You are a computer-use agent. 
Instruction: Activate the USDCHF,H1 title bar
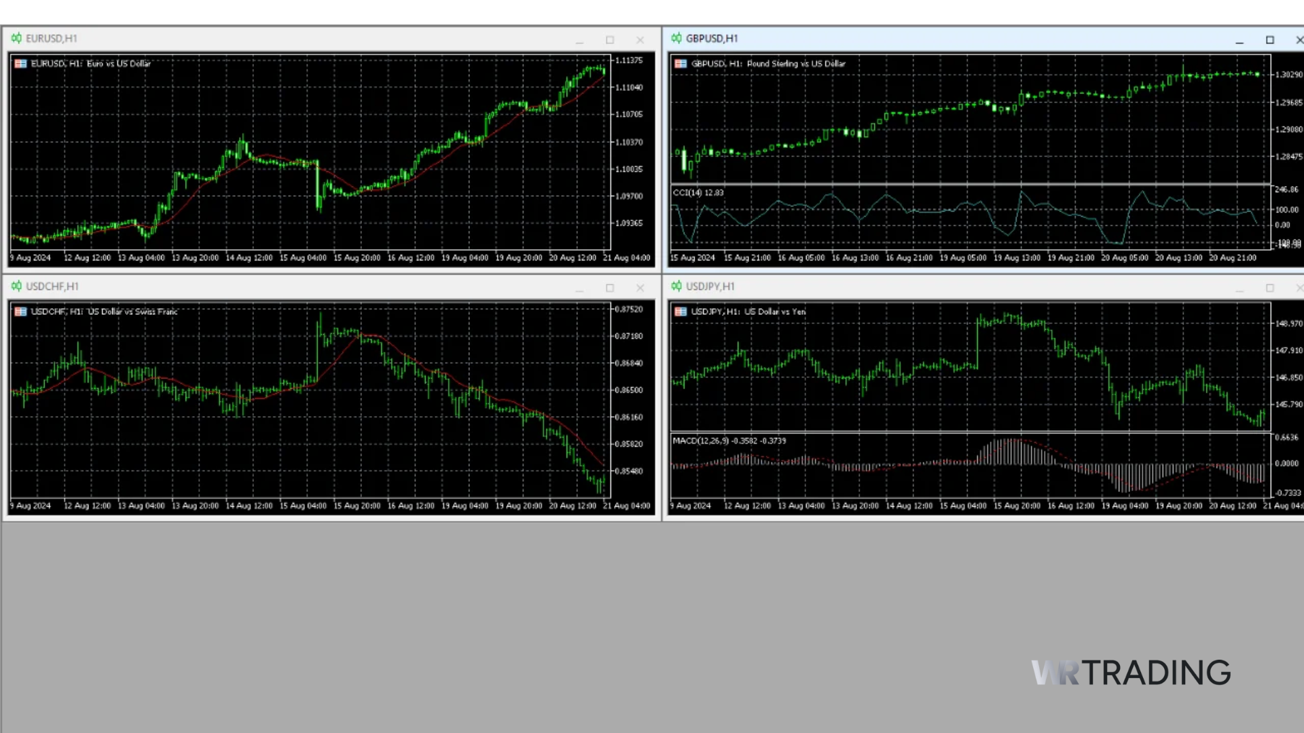coord(331,287)
